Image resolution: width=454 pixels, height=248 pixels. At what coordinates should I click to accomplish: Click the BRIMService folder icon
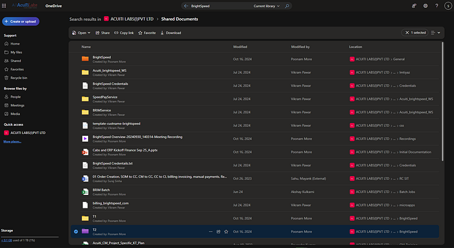tap(85, 112)
